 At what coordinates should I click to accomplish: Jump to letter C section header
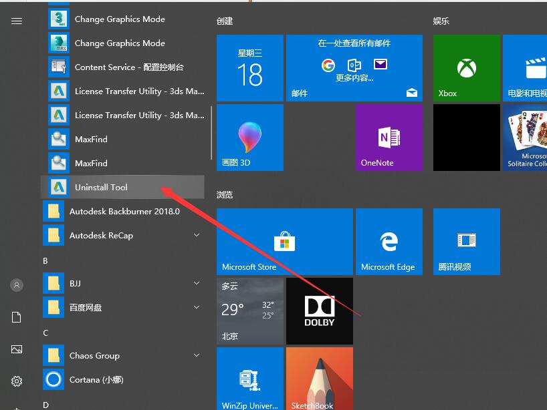[x=45, y=333]
